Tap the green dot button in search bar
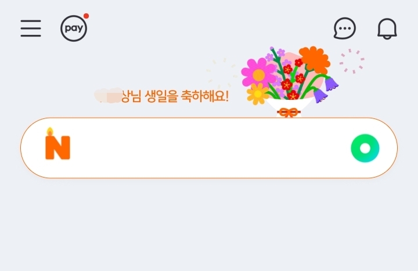 pyautogui.click(x=365, y=148)
